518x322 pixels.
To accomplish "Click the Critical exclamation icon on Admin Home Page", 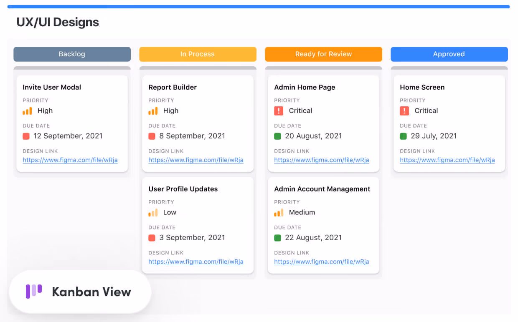I will click(x=279, y=111).
